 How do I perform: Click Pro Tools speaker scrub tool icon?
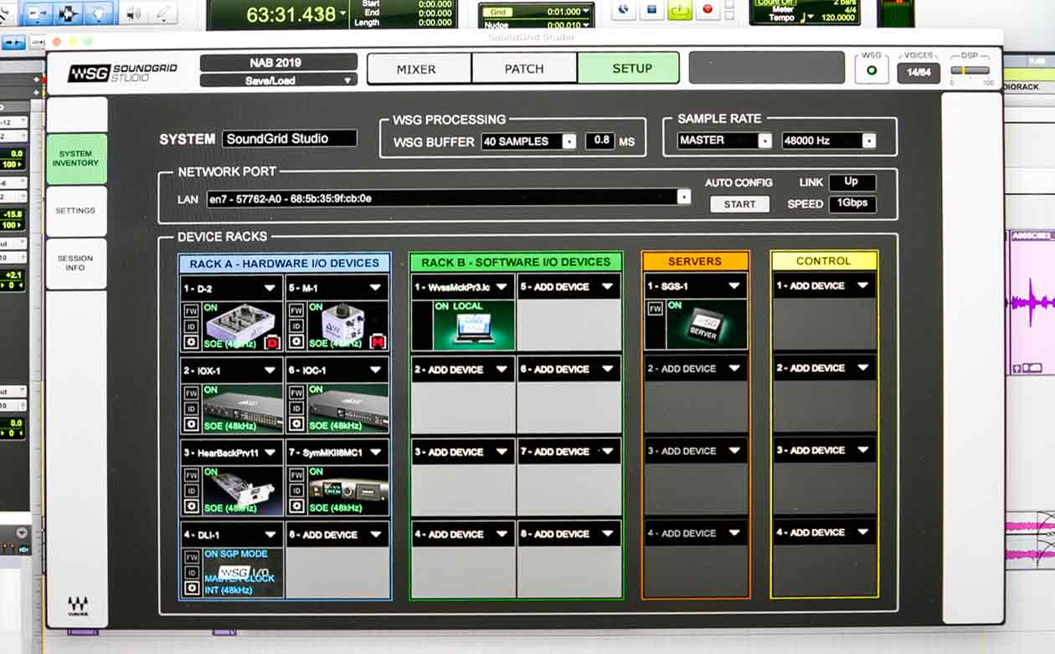[x=132, y=13]
